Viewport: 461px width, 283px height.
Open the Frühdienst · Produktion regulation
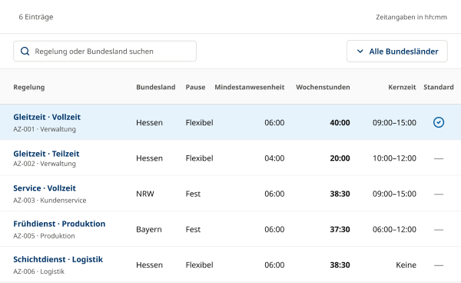click(x=59, y=224)
